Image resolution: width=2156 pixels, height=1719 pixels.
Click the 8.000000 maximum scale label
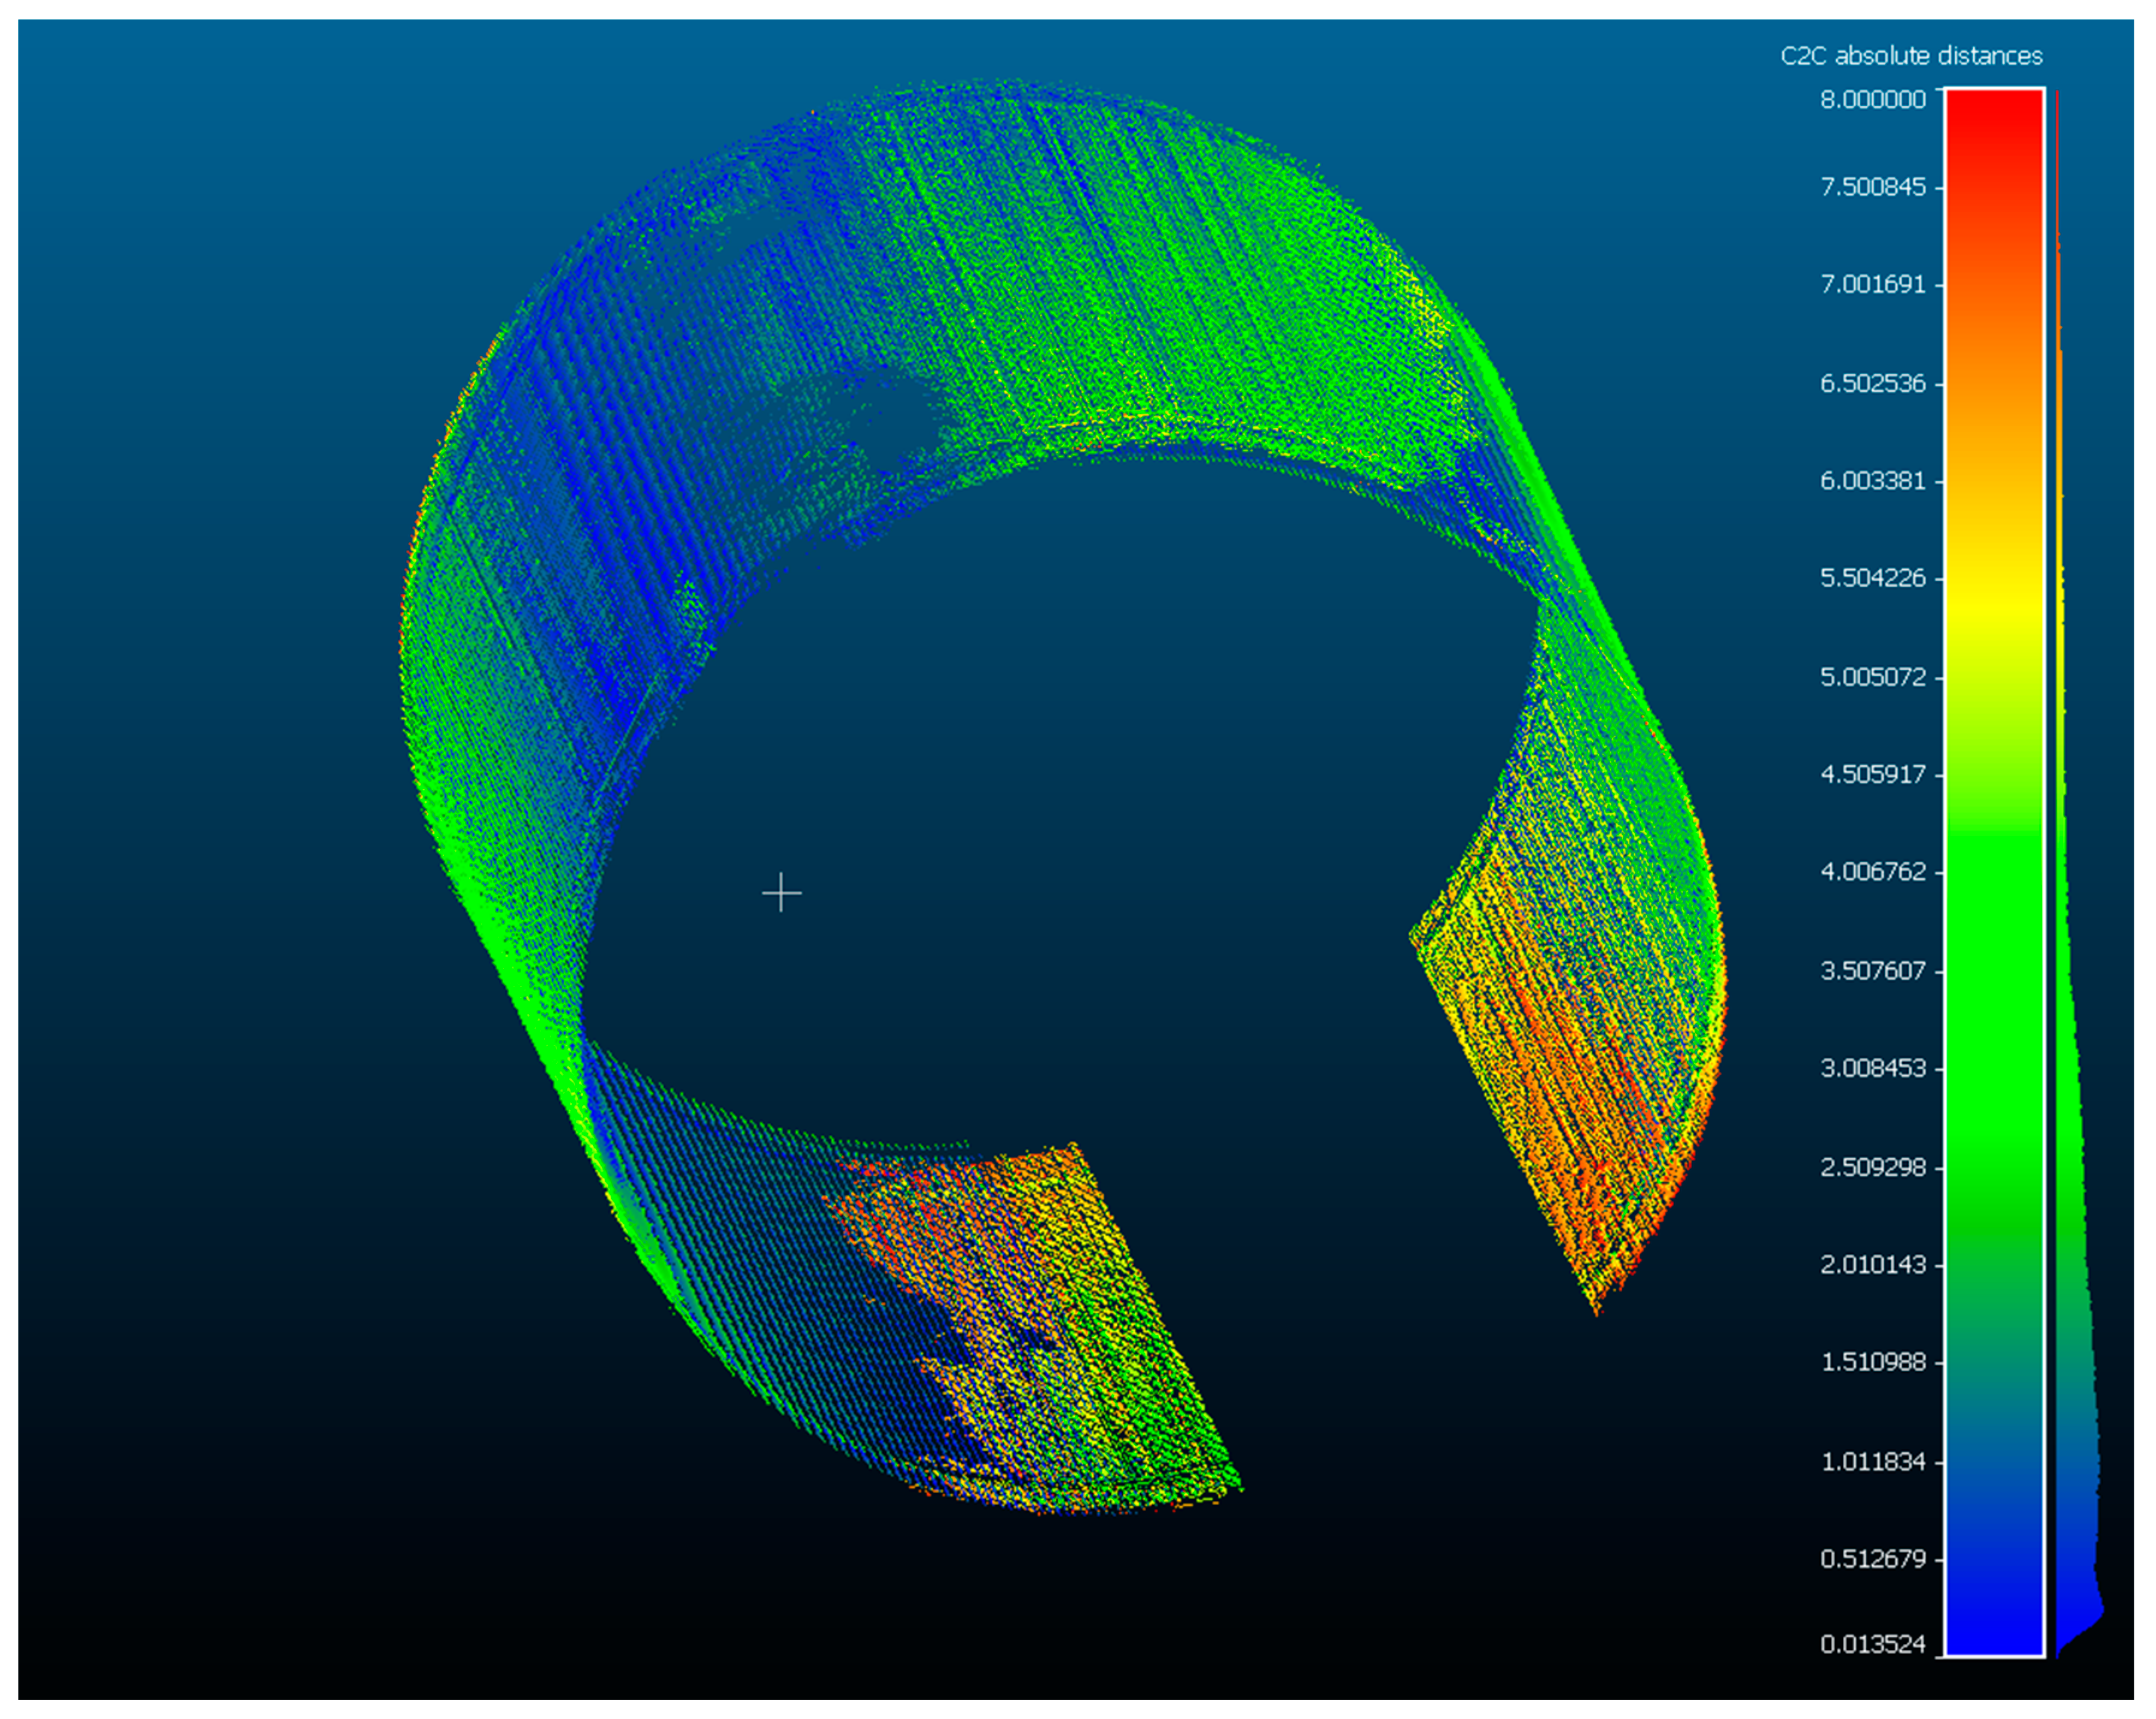click(1872, 100)
